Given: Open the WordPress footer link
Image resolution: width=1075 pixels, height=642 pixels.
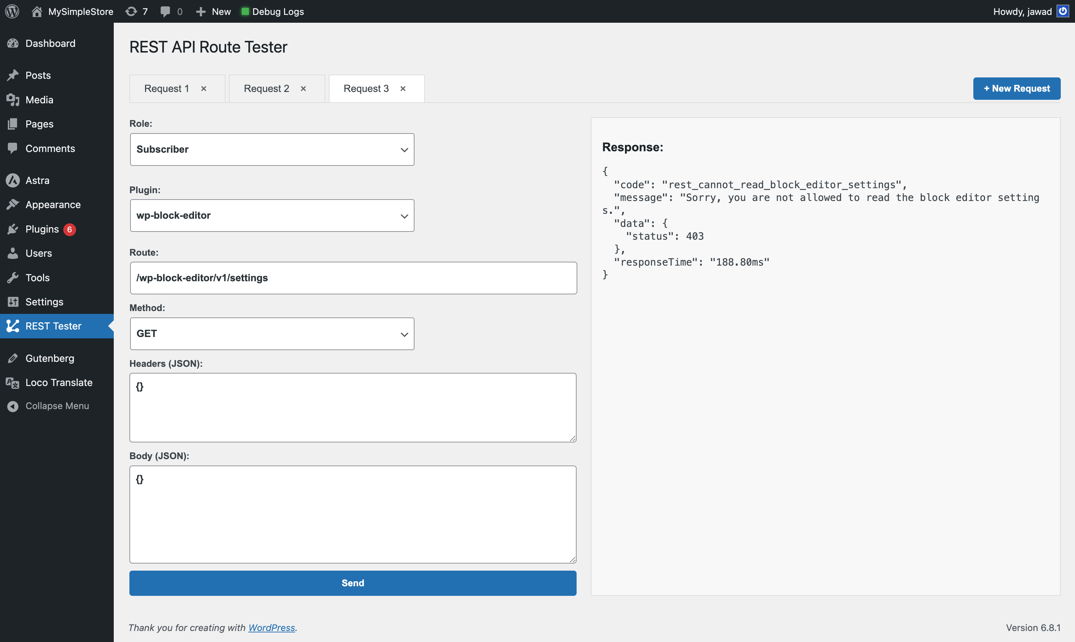Looking at the screenshot, I should click(272, 628).
